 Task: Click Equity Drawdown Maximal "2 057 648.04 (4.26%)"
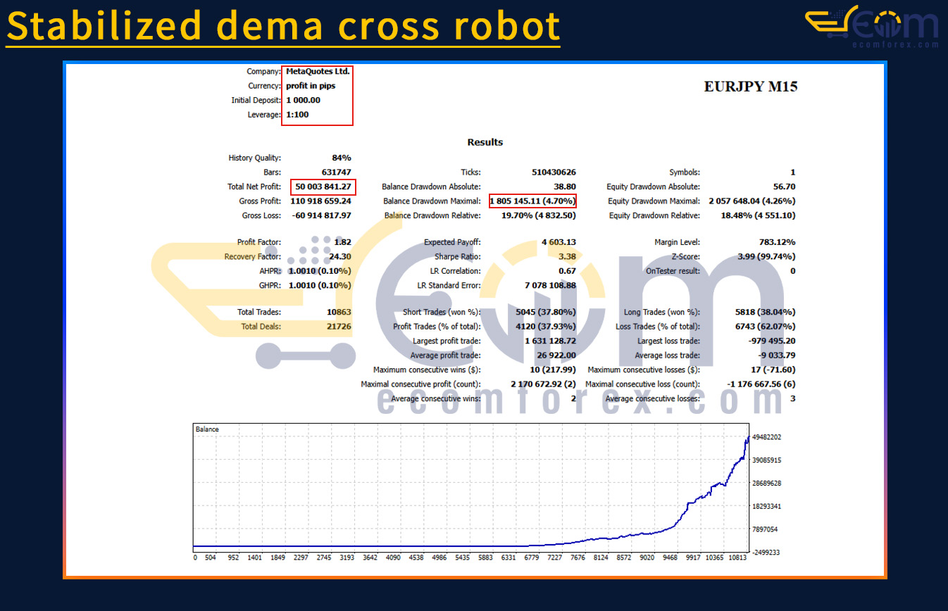tap(753, 201)
